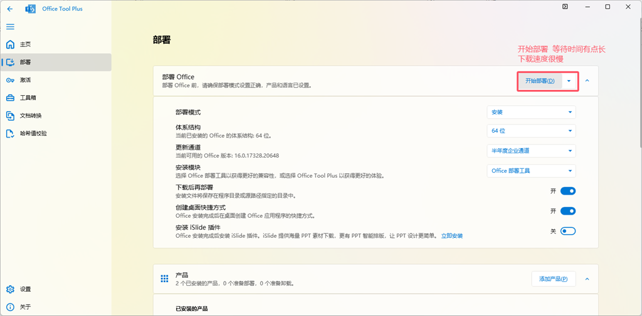Image resolution: width=642 pixels, height=316 pixels.
Task: Click the products grid icon beside 产品
Action: tap(165, 279)
